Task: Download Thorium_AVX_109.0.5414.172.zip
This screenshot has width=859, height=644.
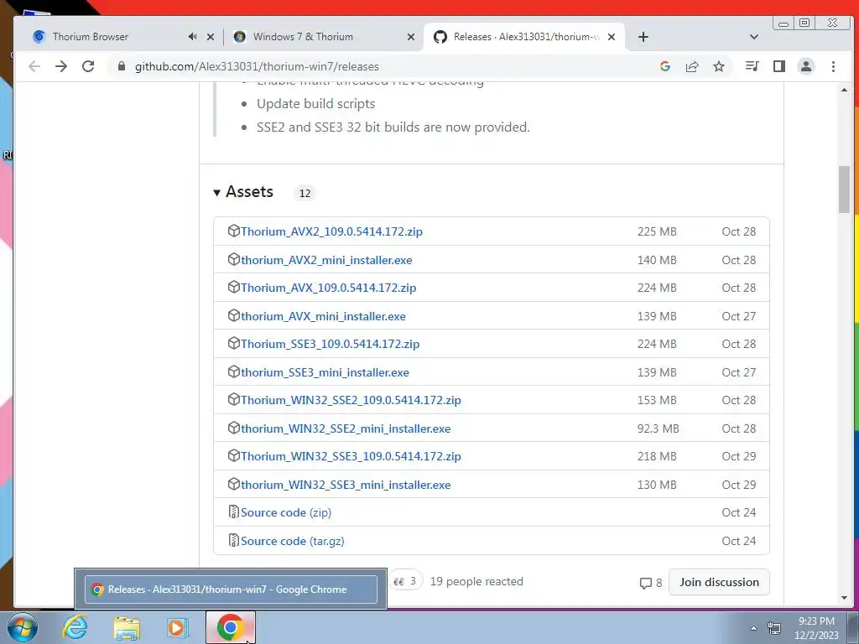Action: click(328, 288)
